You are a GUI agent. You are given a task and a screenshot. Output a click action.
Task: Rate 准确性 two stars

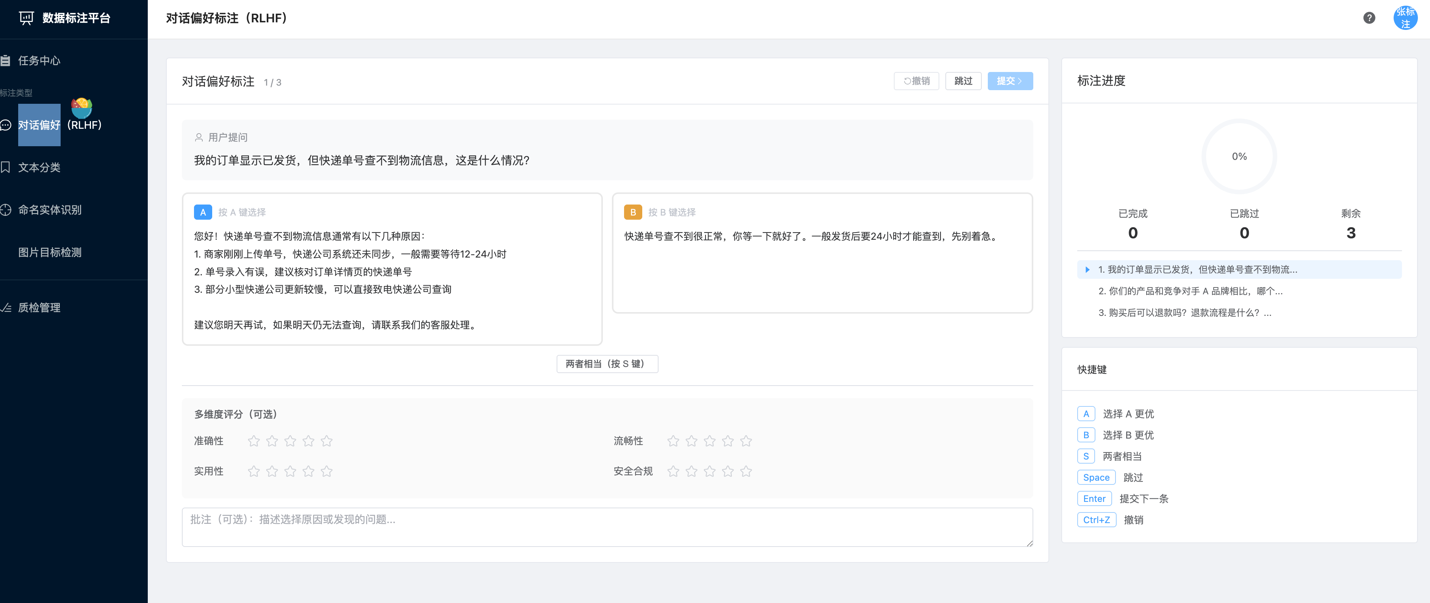click(x=272, y=441)
